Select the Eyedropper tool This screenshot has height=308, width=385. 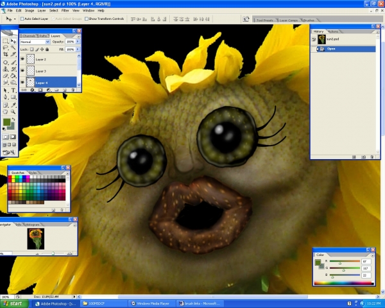13,105
